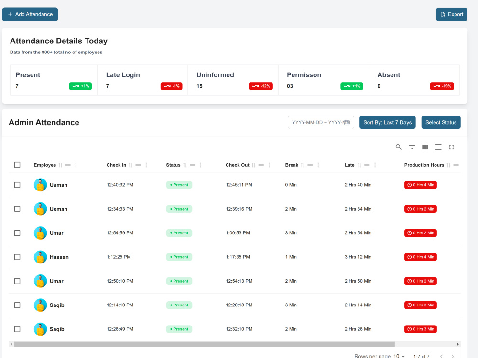This screenshot has height=358, width=478.
Task: Click scrollbar left arrow
Action: point(11,344)
